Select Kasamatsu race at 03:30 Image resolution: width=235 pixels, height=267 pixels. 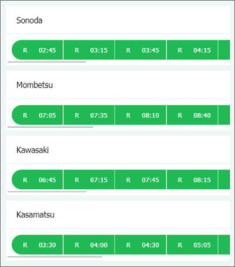click(x=37, y=245)
